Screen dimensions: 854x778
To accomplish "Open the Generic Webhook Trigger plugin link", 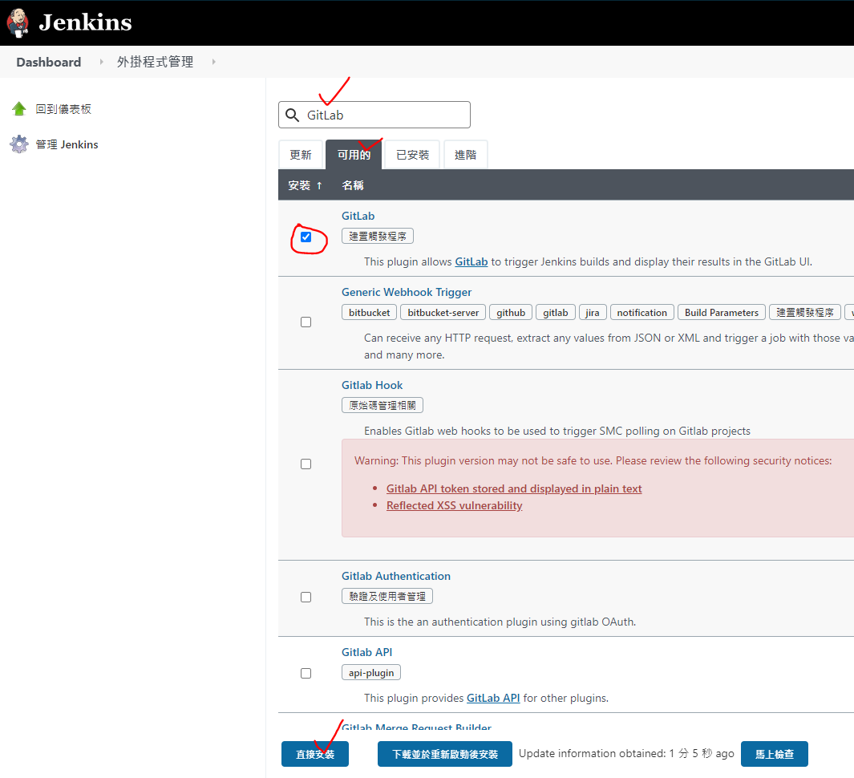I will (407, 292).
